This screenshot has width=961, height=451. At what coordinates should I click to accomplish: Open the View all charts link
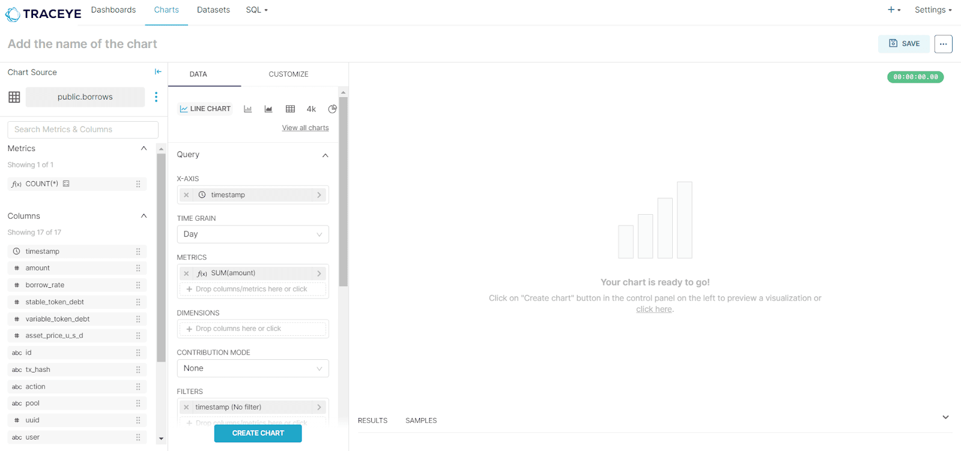pyautogui.click(x=305, y=128)
